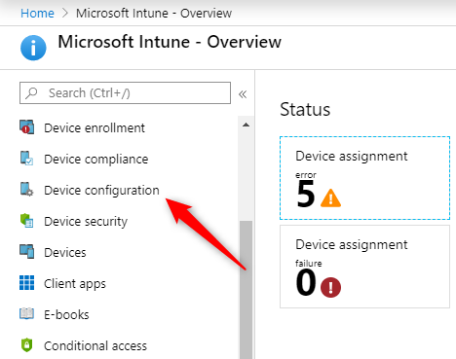Focus the Search (Ctrl+/) input field
456x359 pixels.
125,93
